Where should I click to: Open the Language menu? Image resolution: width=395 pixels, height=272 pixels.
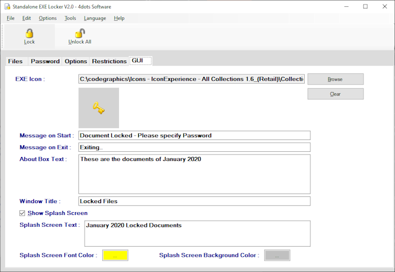[x=95, y=18]
